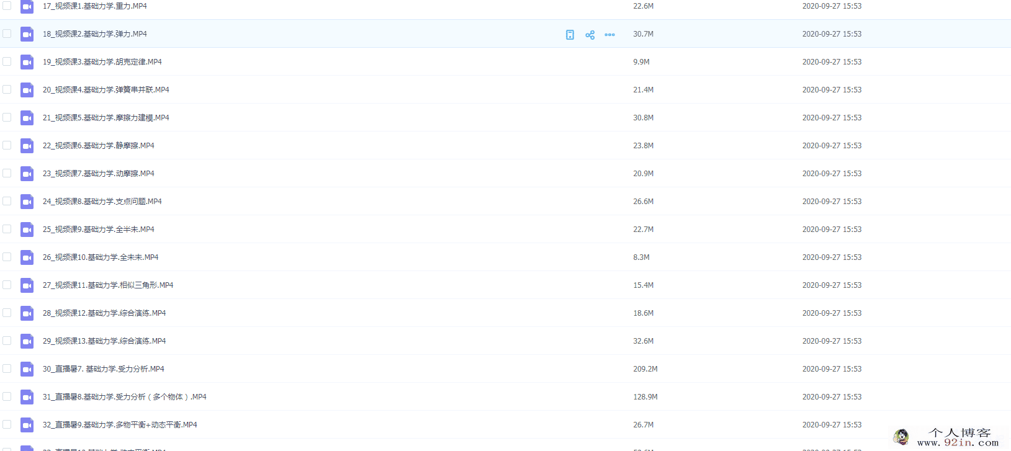
Task: Click video icon of 20_视频课4 弹簧串并联.MP4
Action: coord(27,90)
